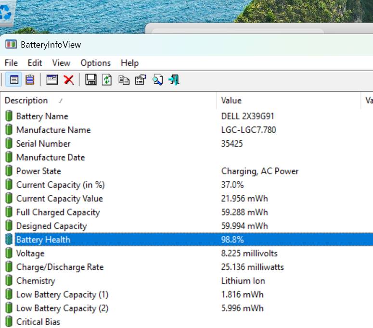Select the Low Battery Capacity (1) row
Image resolution: width=373 pixels, height=328 pixels.
tap(187, 294)
